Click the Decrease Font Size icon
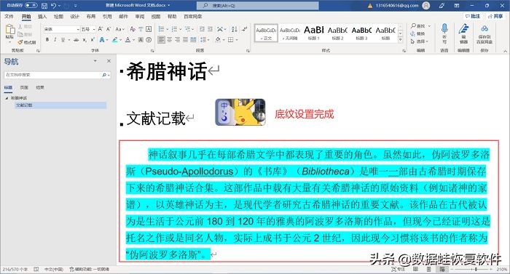Viewport: 510px width, 274px height. click(x=109, y=29)
